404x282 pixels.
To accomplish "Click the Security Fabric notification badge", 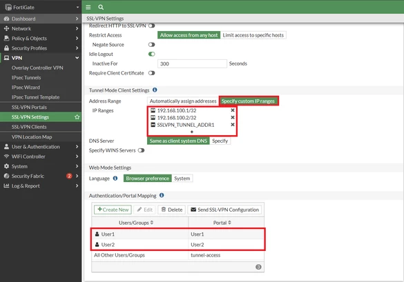I will pos(69,176).
